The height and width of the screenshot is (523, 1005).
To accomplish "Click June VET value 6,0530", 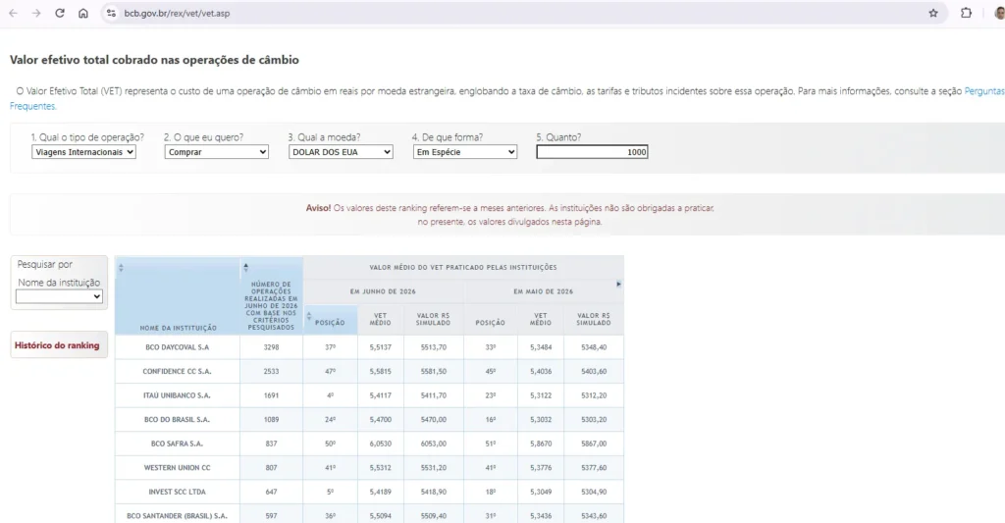I will click(x=380, y=444).
